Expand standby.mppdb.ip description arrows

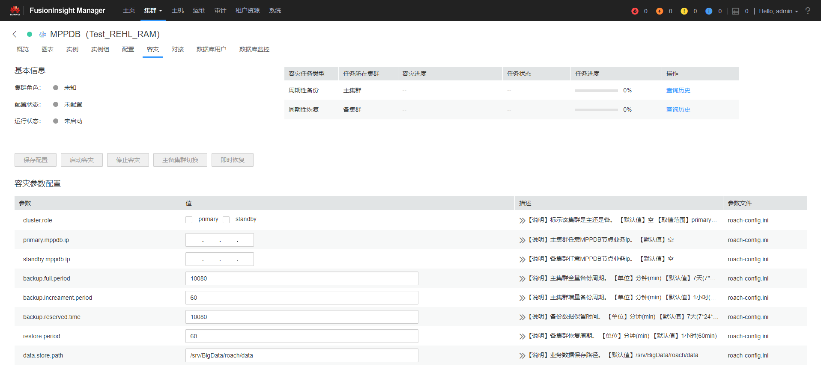coord(522,260)
